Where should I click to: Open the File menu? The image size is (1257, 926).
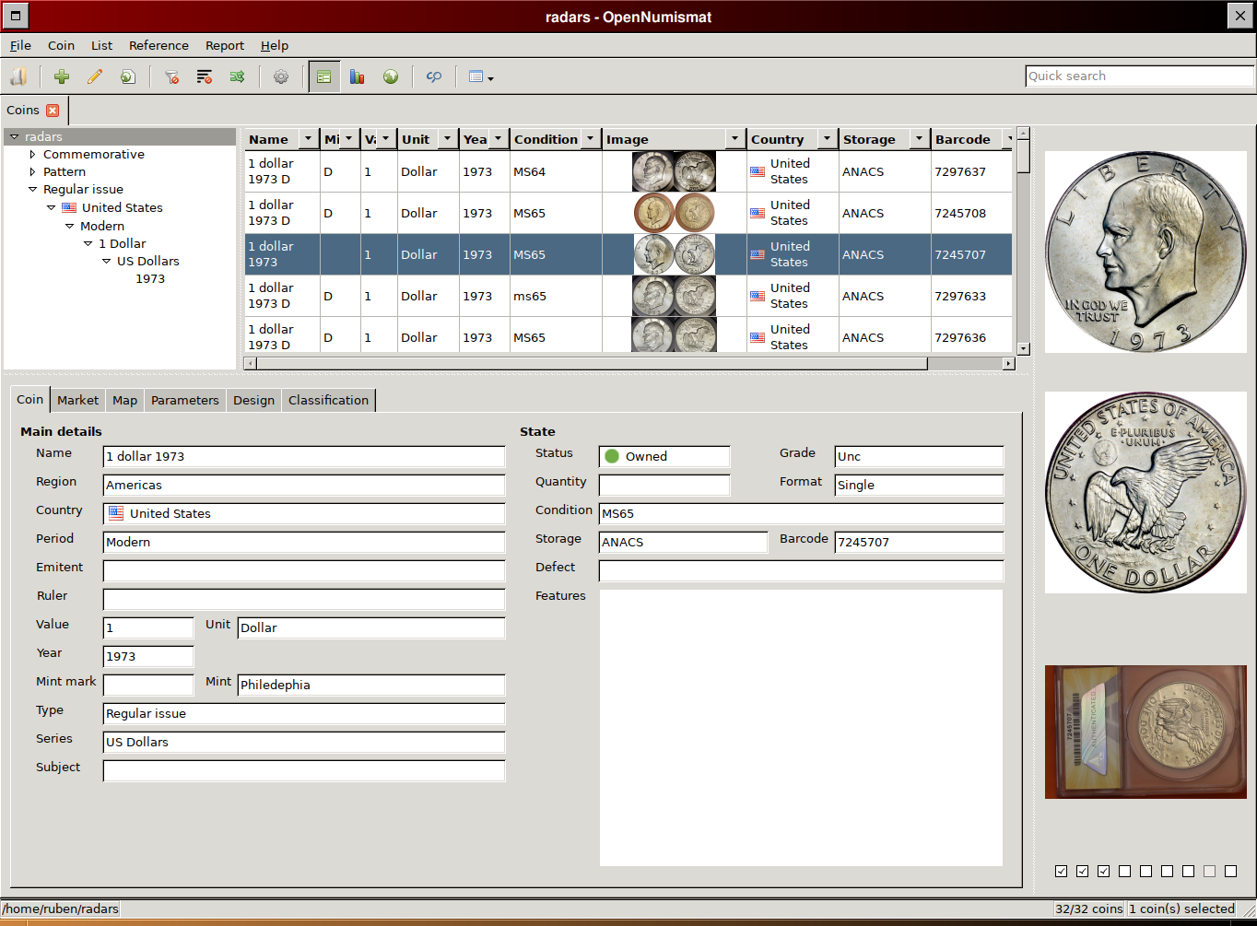tap(20, 45)
